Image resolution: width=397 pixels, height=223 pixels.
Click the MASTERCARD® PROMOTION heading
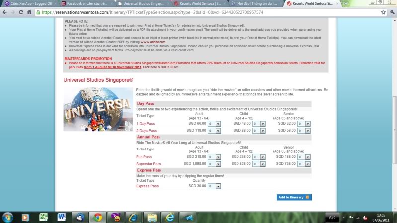(x=88, y=59)
